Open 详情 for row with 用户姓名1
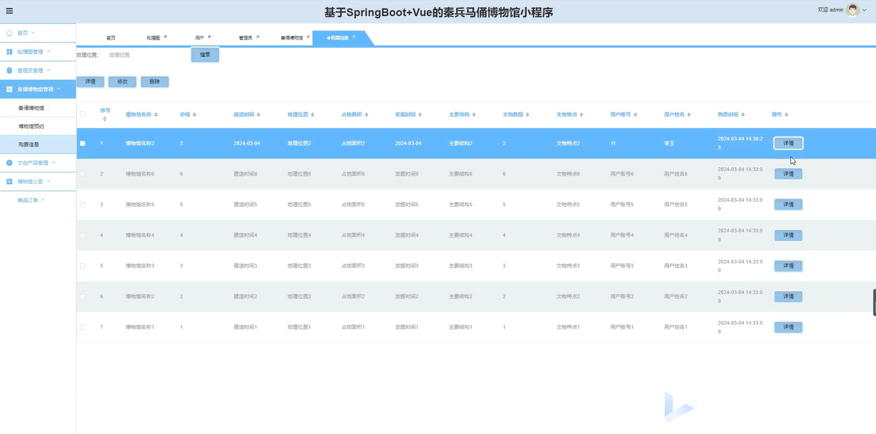Screen dimensions: 876x434 coord(788,327)
